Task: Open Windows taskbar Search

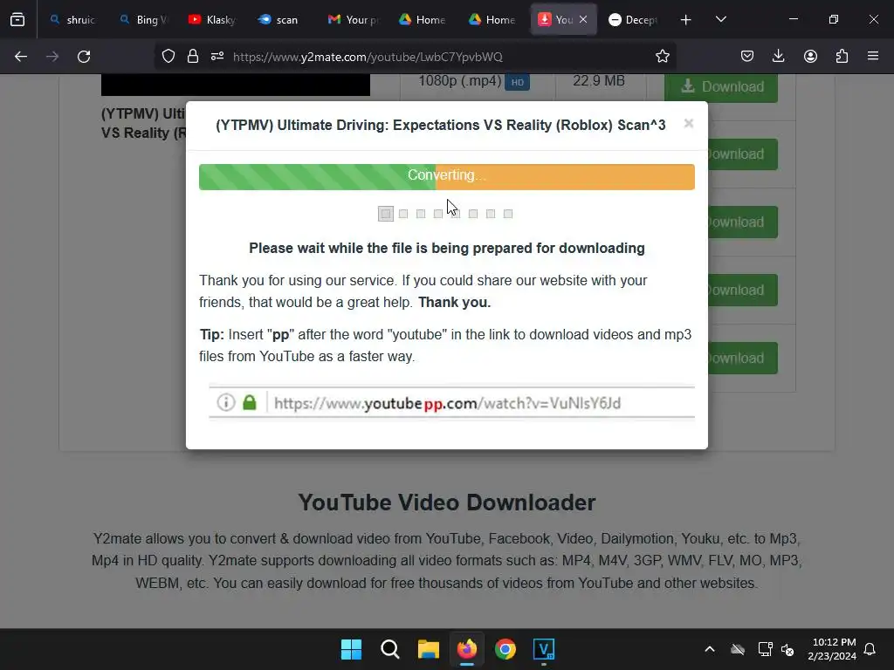Action: pos(390,649)
